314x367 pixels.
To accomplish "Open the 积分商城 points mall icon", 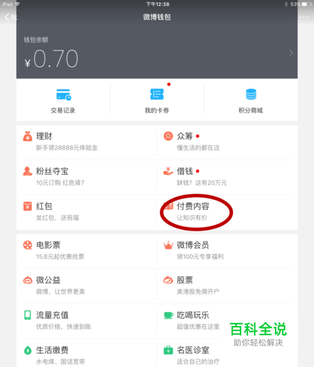I will 251,94.
